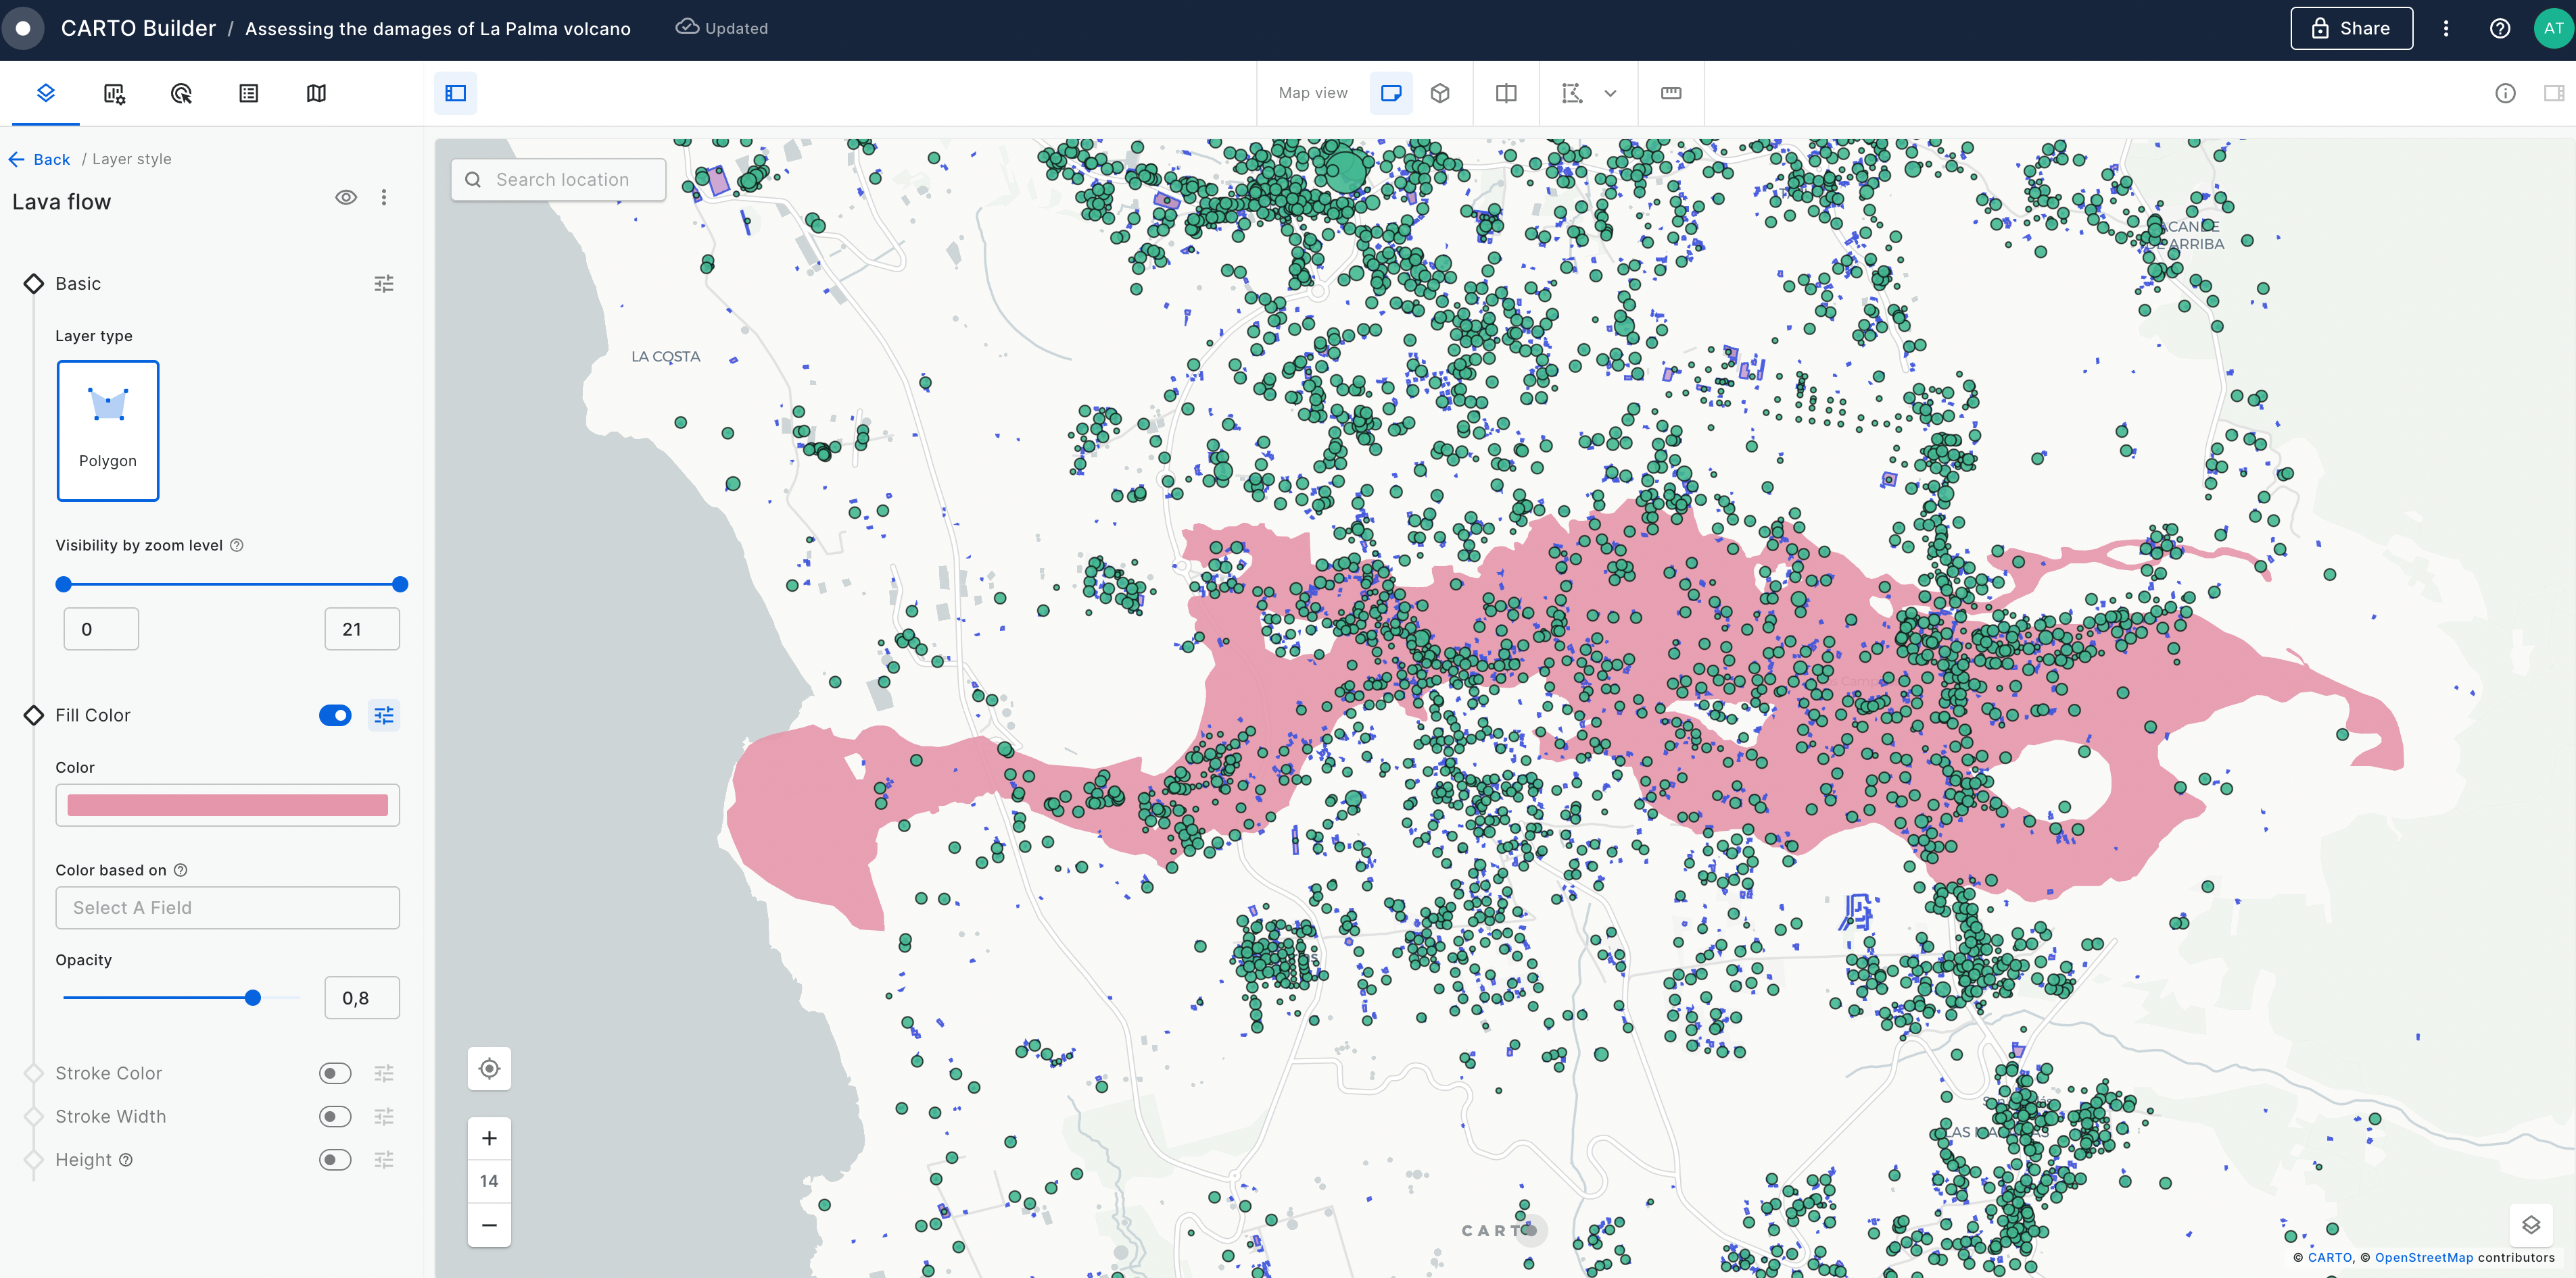Toggle the left panel collapse icon

click(x=456, y=93)
